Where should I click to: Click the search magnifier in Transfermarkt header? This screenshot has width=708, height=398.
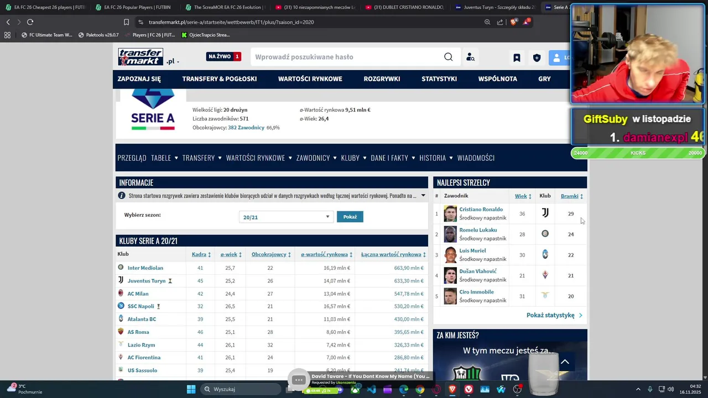(x=449, y=57)
